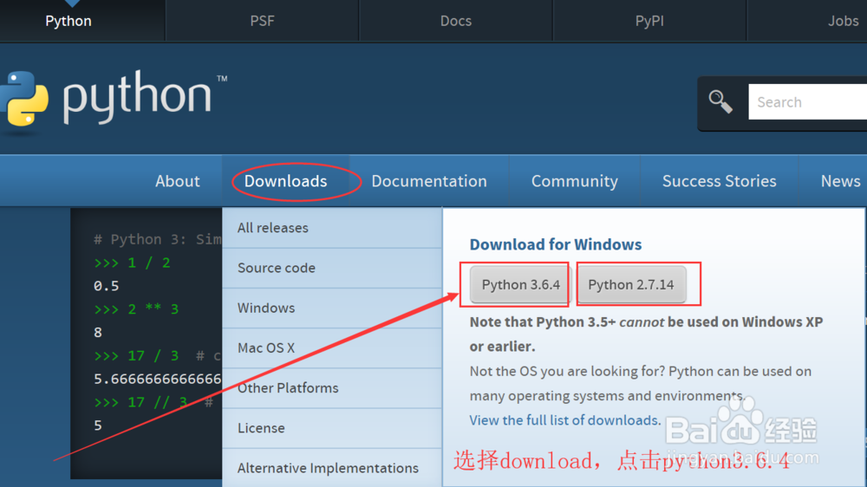The image size is (867, 487).
Task: Select Windows from Downloads submenu
Action: point(332,308)
